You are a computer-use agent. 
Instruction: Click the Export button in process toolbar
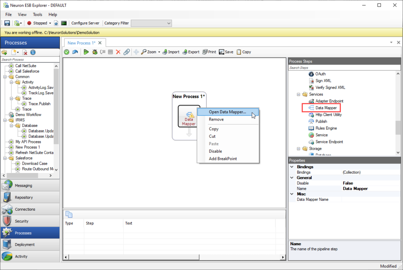[x=191, y=52]
